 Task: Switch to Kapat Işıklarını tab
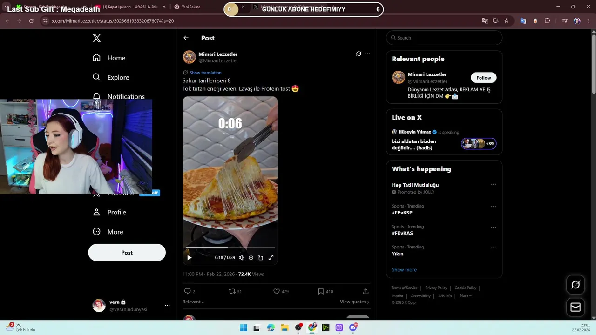pyautogui.click(x=130, y=7)
